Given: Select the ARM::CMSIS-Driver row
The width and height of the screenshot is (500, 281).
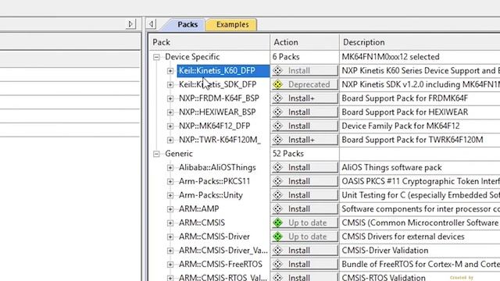Looking at the screenshot, I should [214, 237].
